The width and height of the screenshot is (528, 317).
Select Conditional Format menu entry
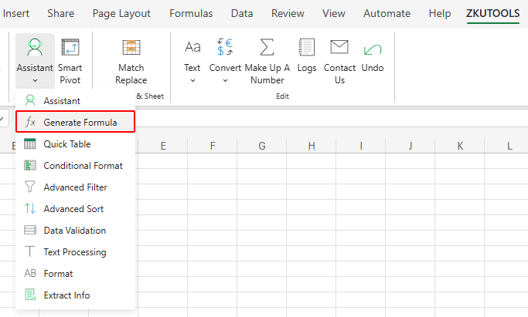(x=76, y=165)
